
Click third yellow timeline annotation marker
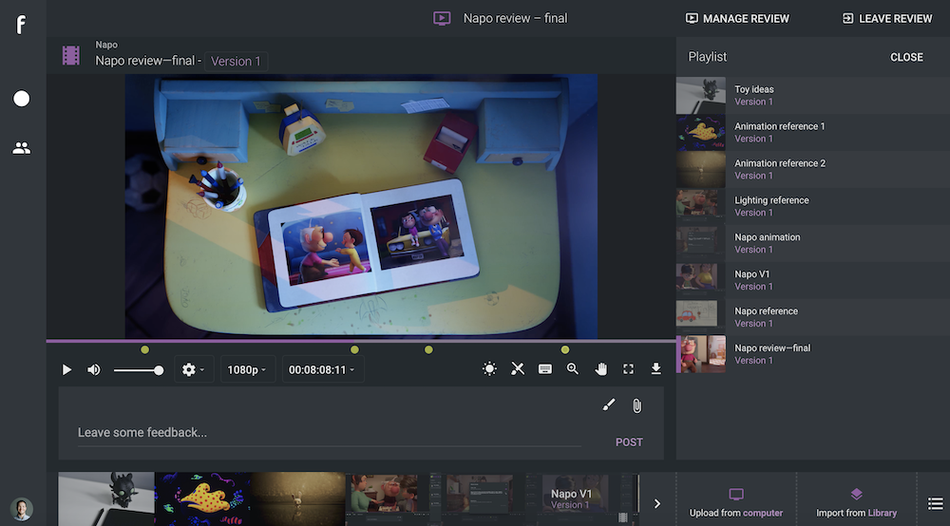[428, 349]
